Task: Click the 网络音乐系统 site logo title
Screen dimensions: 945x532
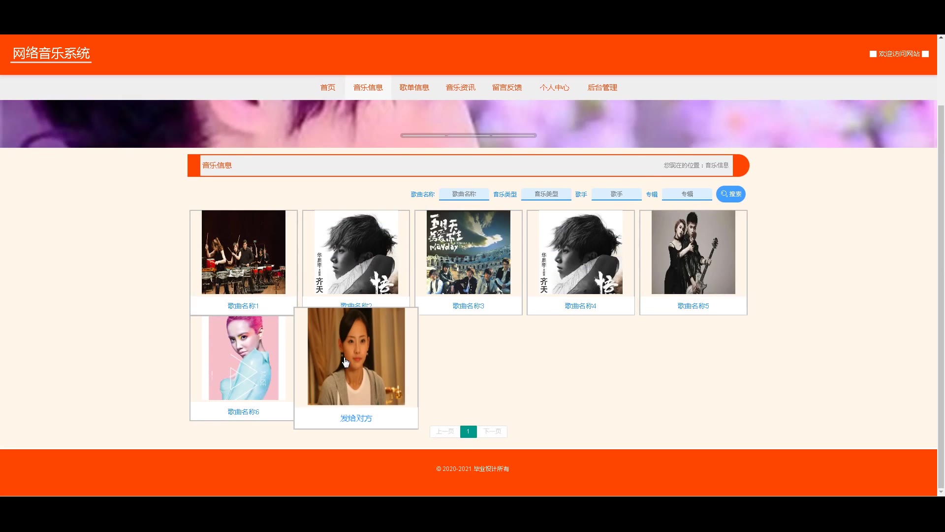Action: [x=51, y=53]
